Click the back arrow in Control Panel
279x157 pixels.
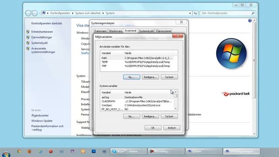(x=28, y=13)
